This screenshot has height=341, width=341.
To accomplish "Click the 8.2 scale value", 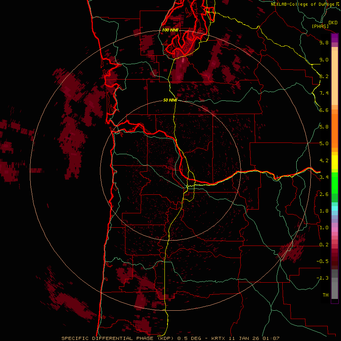I will (x=324, y=76).
